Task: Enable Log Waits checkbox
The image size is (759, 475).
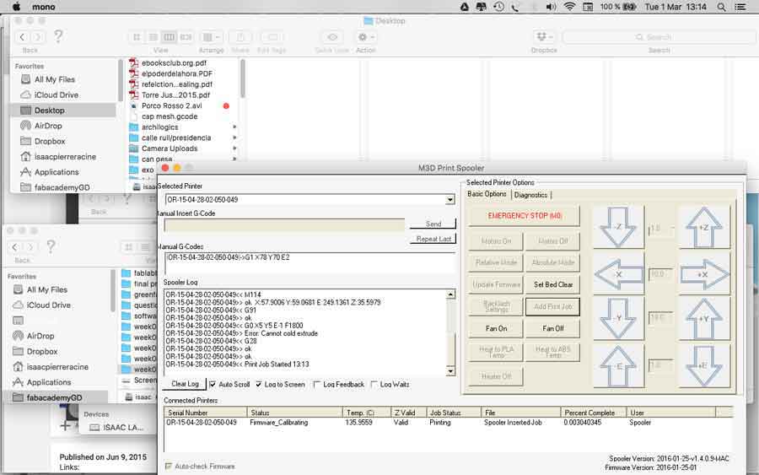Action: [x=374, y=385]
